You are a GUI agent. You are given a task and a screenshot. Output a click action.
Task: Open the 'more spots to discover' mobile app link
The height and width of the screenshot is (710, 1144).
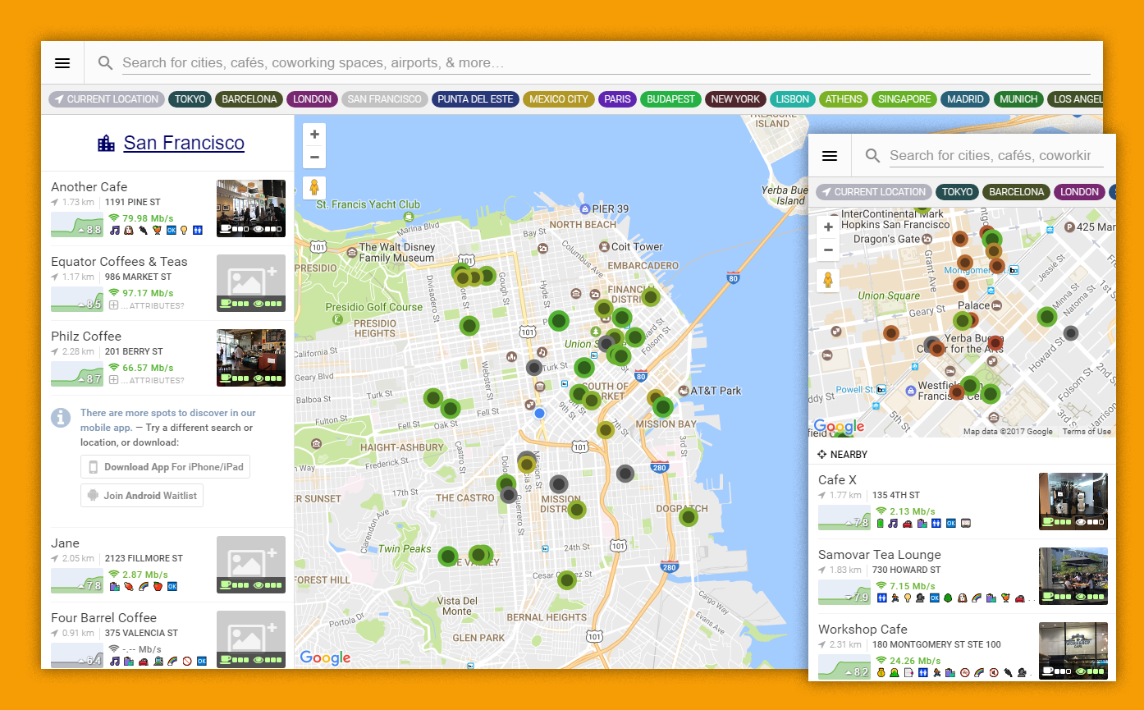(168, 420)
